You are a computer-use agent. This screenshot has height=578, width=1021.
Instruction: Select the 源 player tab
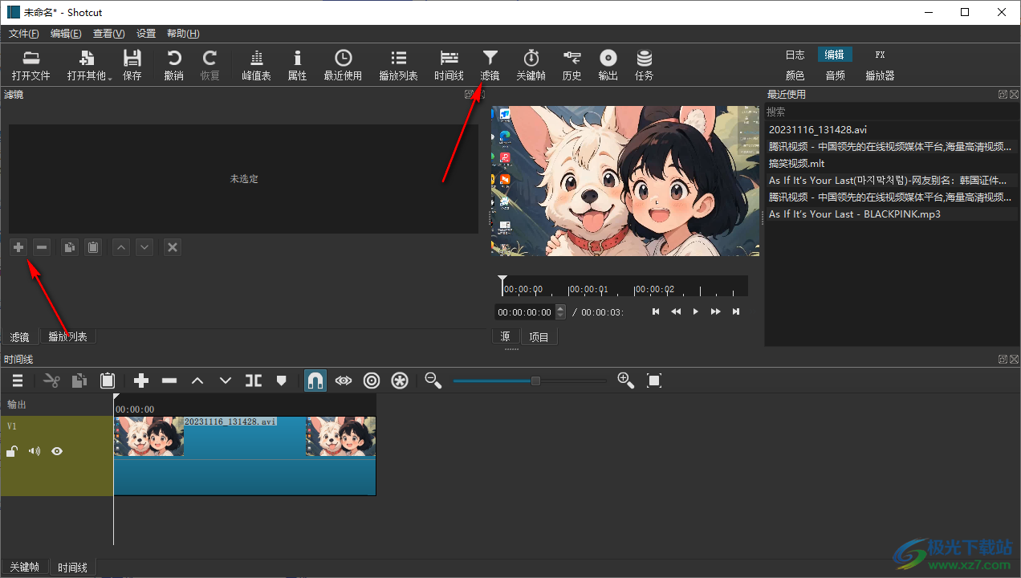pyautogui.click(x=506, y=337)
